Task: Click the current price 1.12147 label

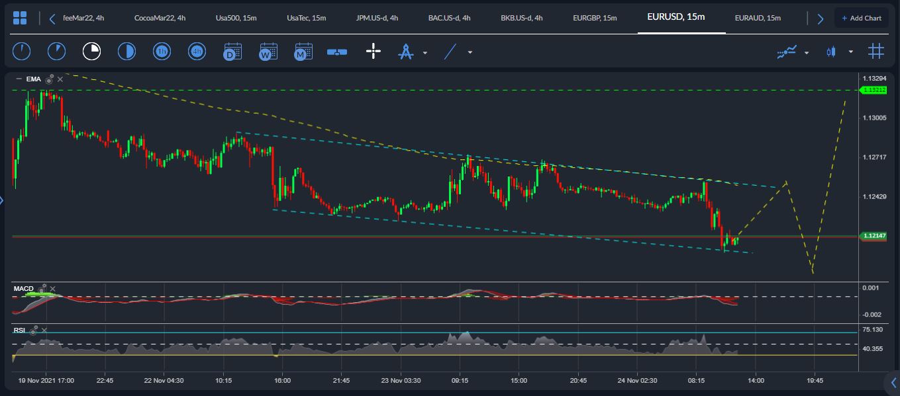Action: click(872, 235)
